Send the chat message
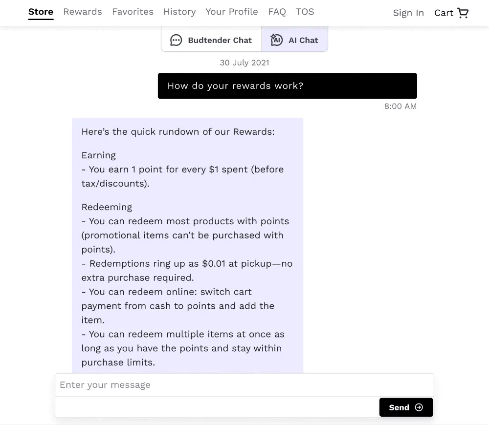The height and width of the screenshot is (425, 489). (406, 407)
